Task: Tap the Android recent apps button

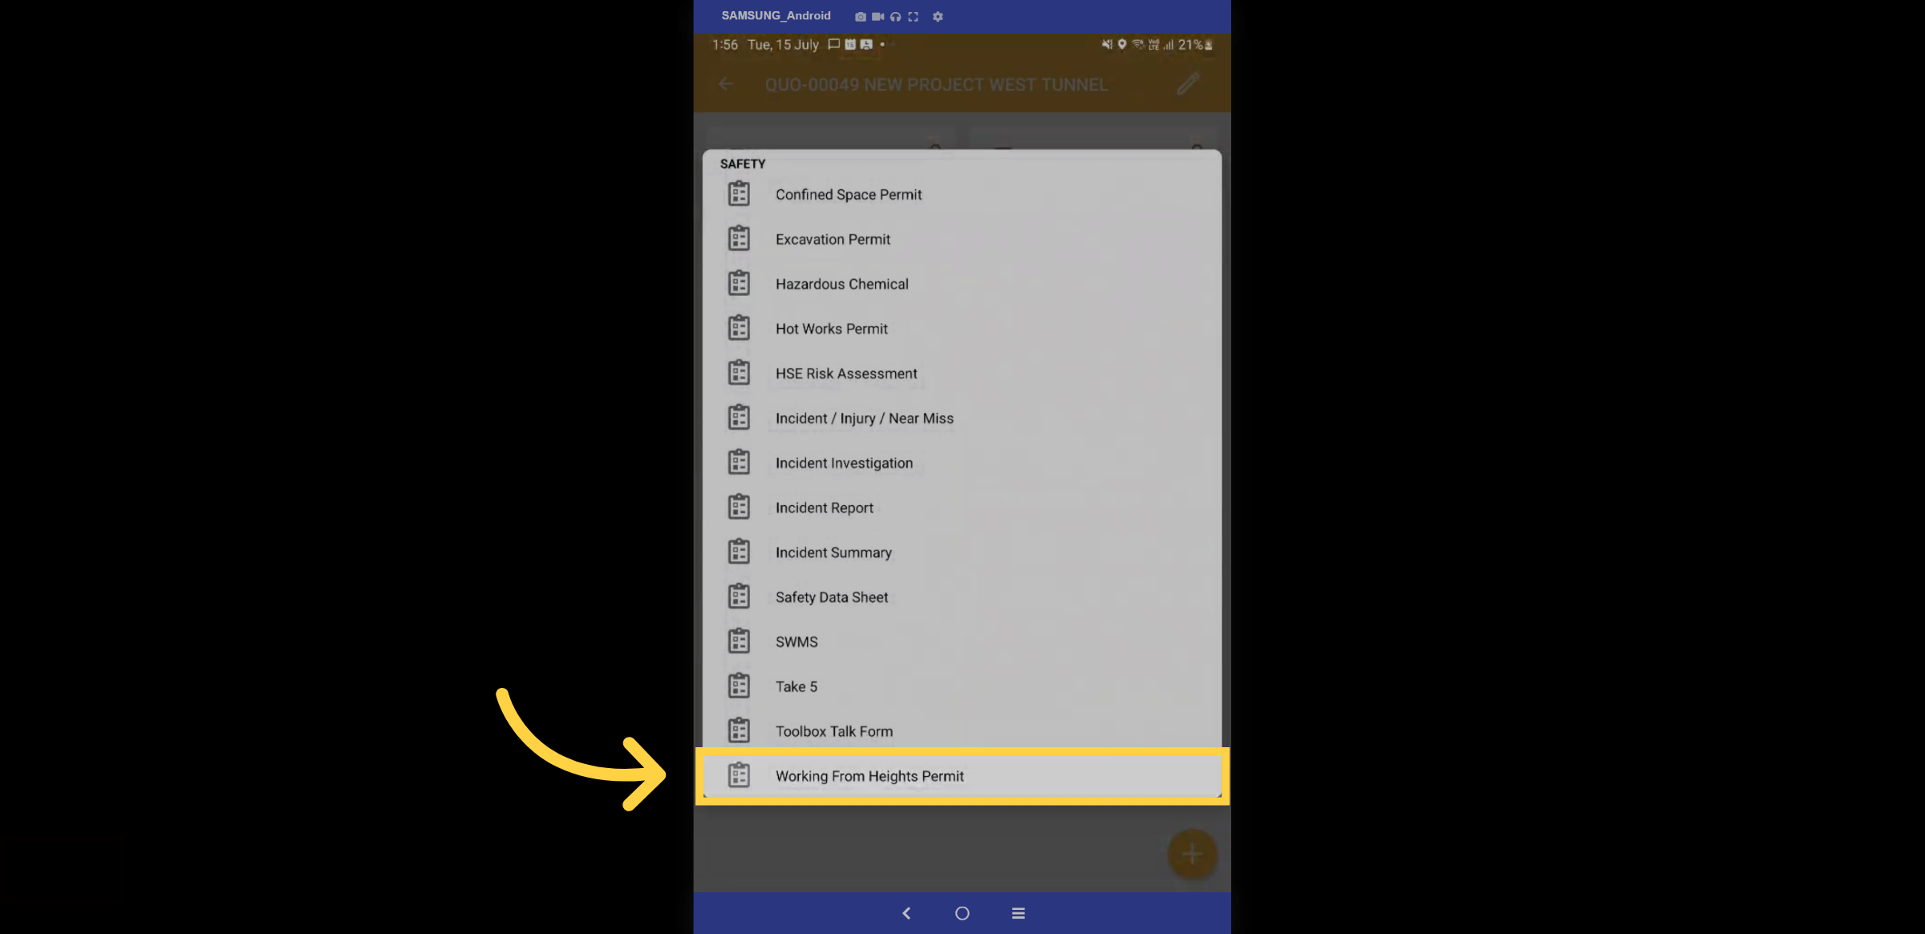Action: point(1019,913)
